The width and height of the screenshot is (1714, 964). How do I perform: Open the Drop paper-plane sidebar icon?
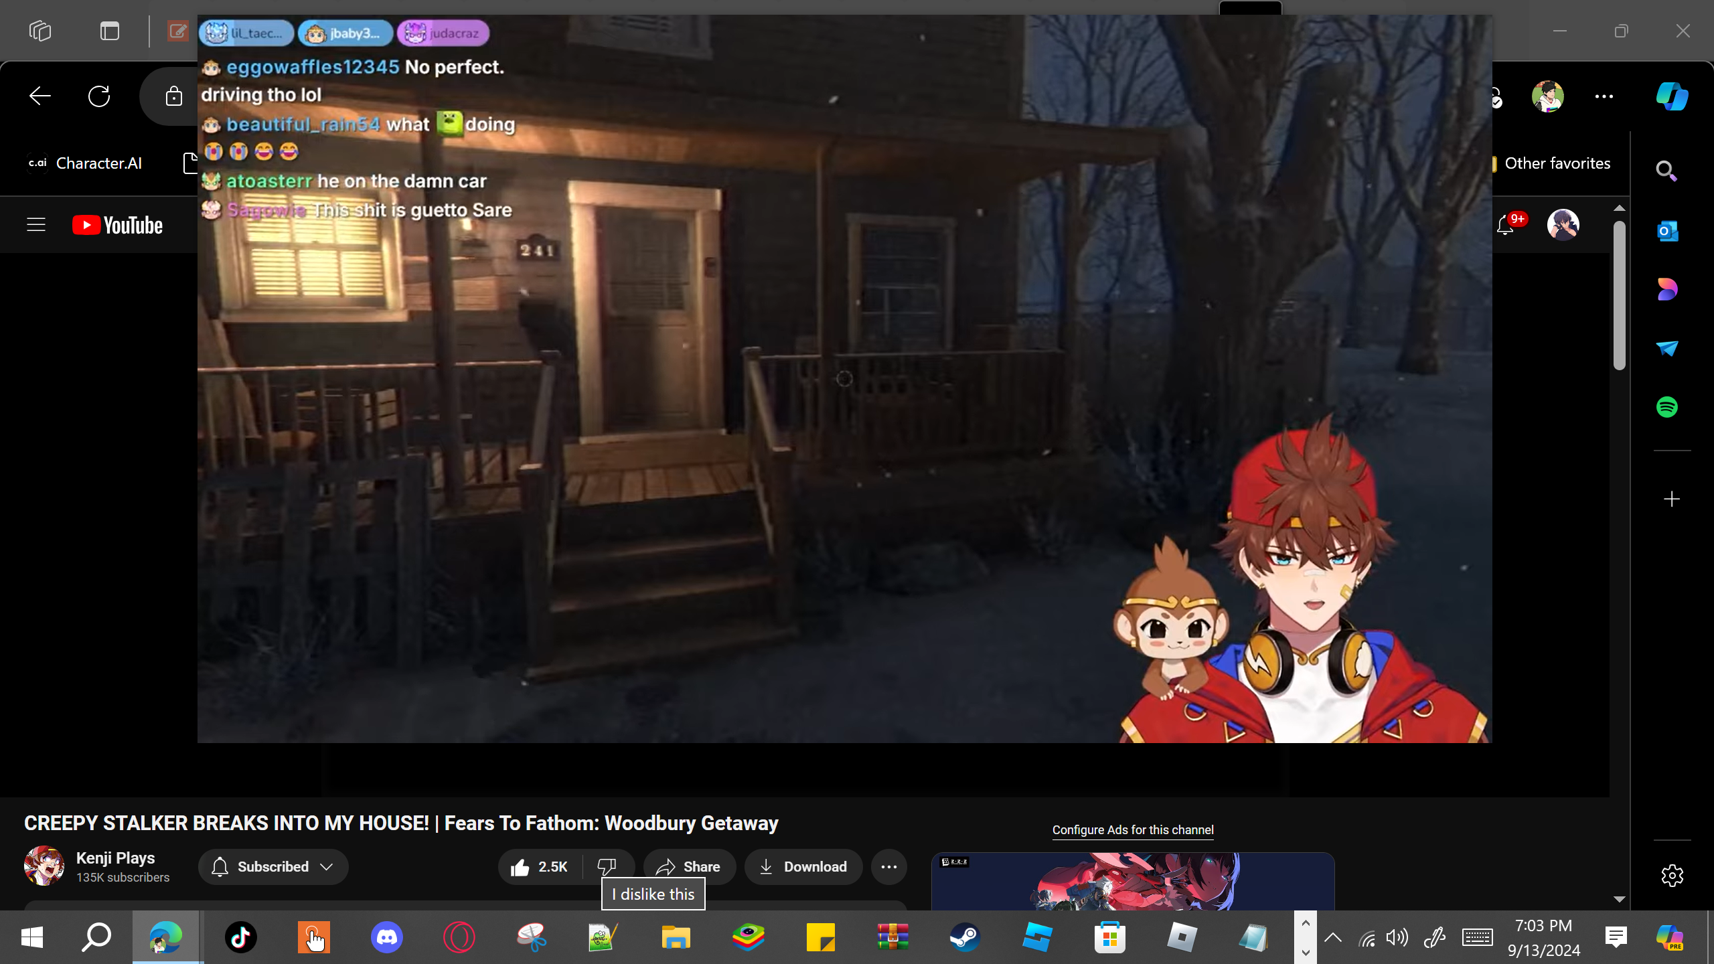tap(1667, 348)
